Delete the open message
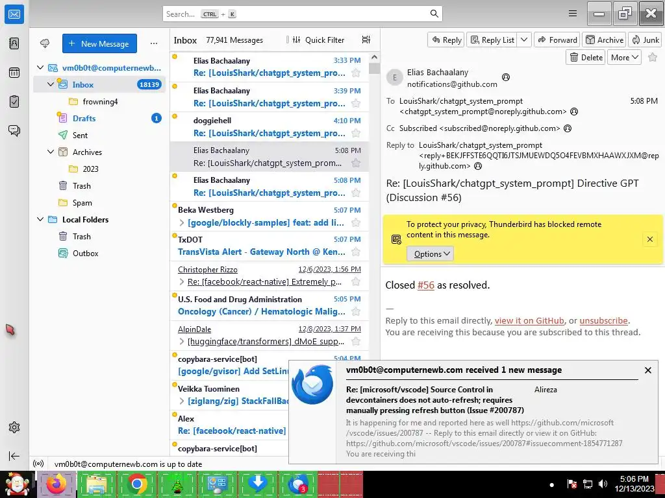665x498 pixels. click(586, 57)
